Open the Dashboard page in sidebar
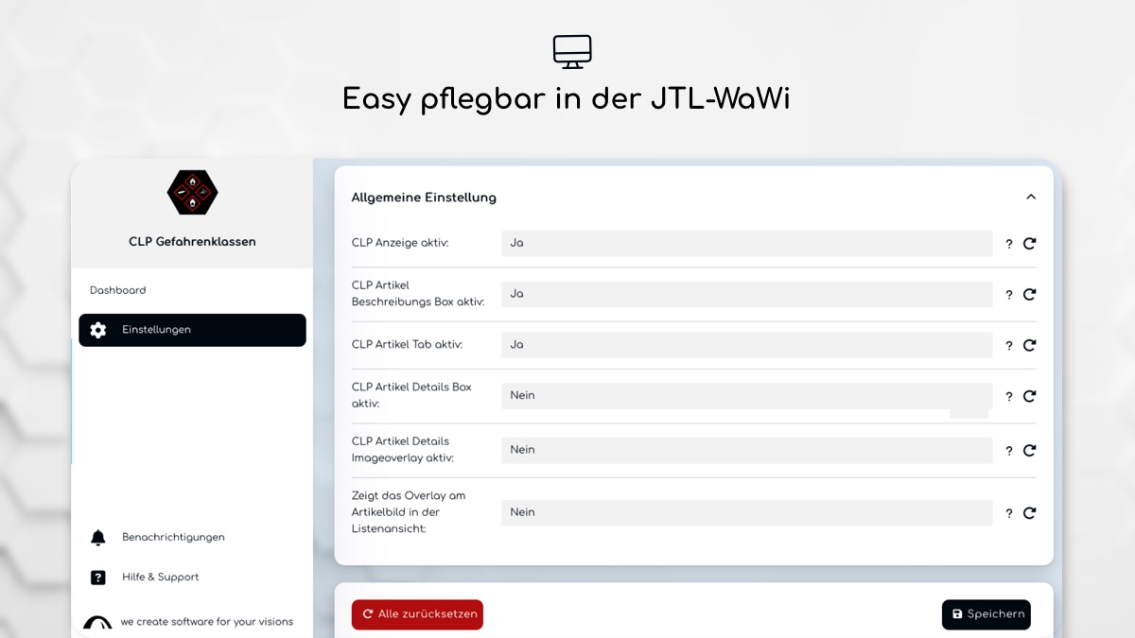 118,290
